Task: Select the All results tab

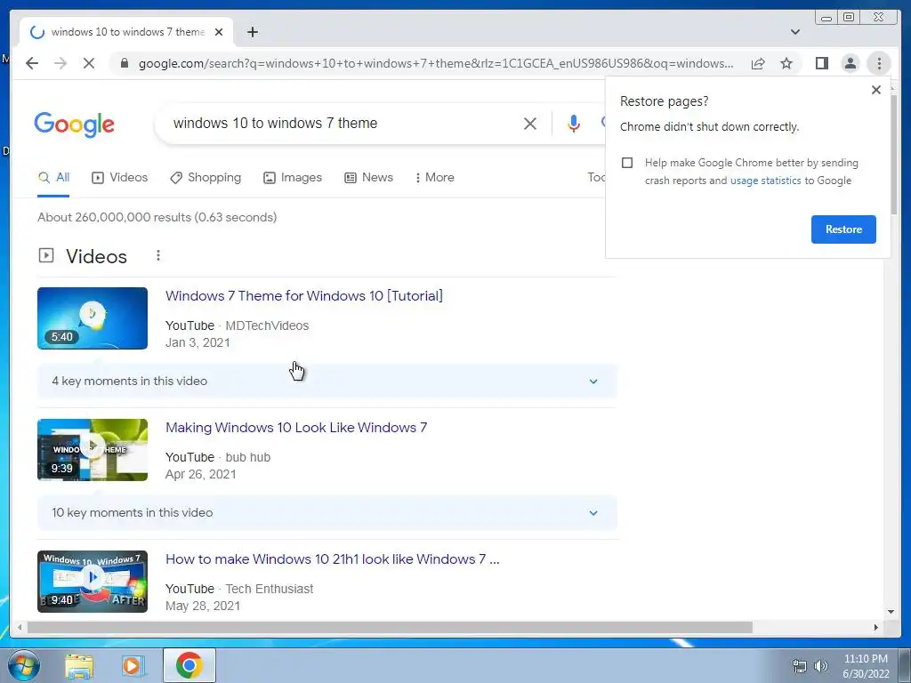Action: tap(53, 178)
